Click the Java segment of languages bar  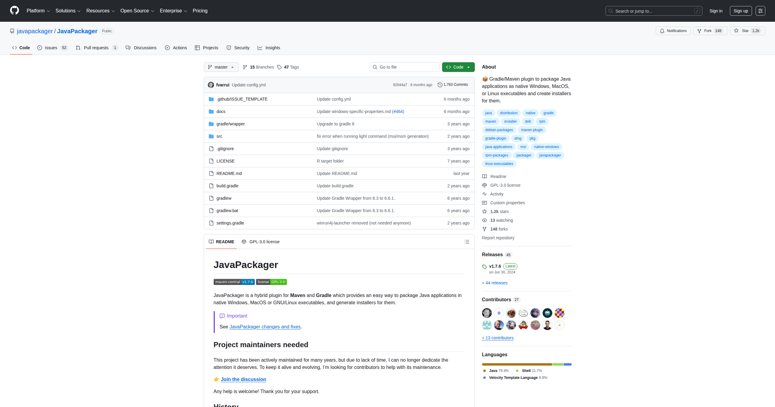(x=517, y=364)
